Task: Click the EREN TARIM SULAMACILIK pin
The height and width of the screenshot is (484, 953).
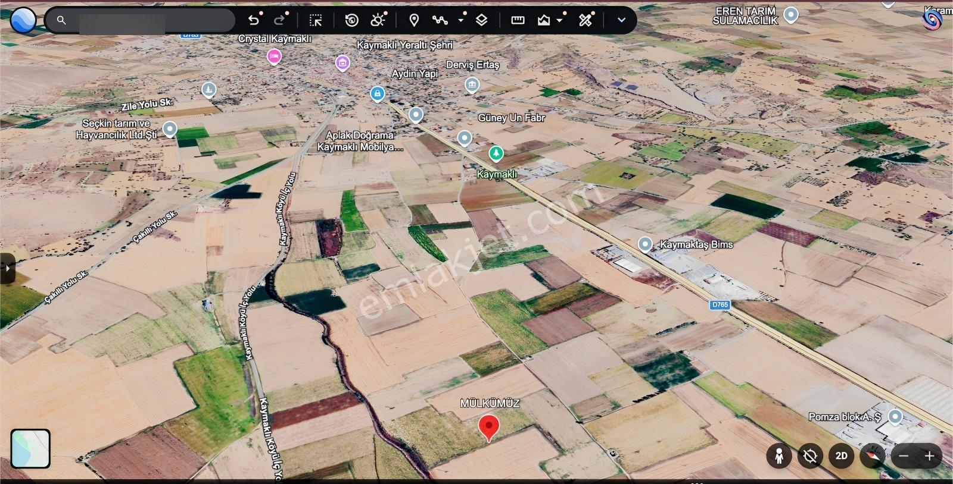Action: click(x=791, y=15)
